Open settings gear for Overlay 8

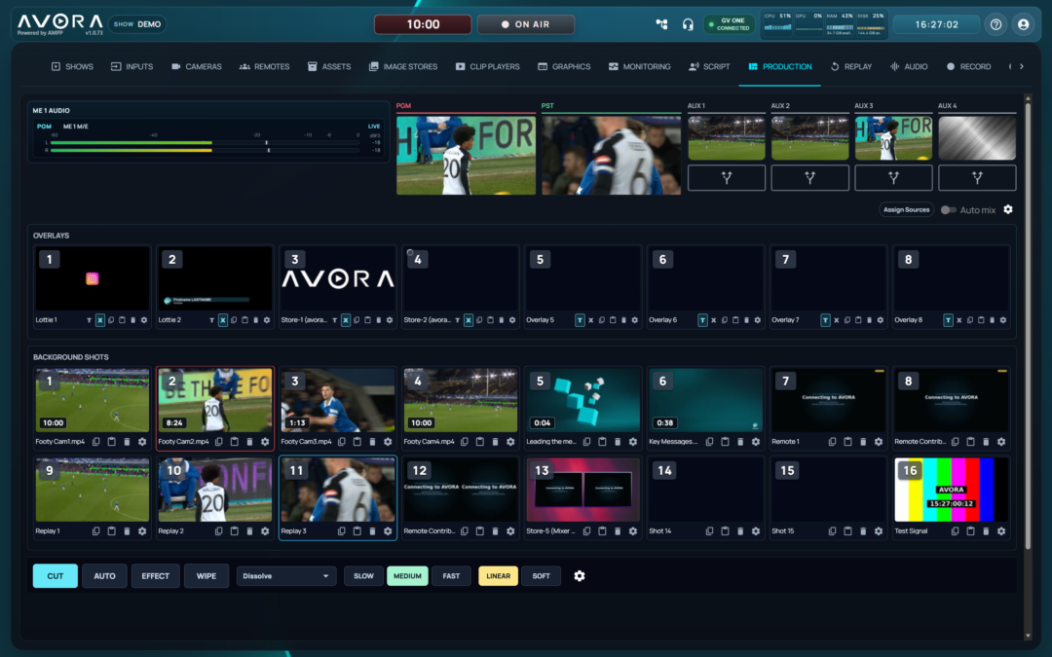[x=1003, y=320]
